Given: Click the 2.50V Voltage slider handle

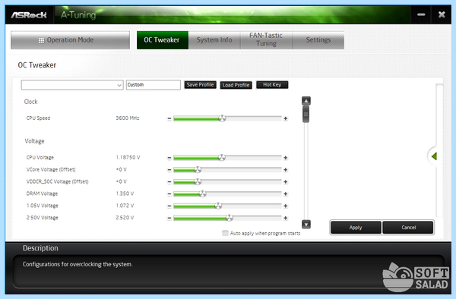Looking at the screenshot, I should coord(230,218).
